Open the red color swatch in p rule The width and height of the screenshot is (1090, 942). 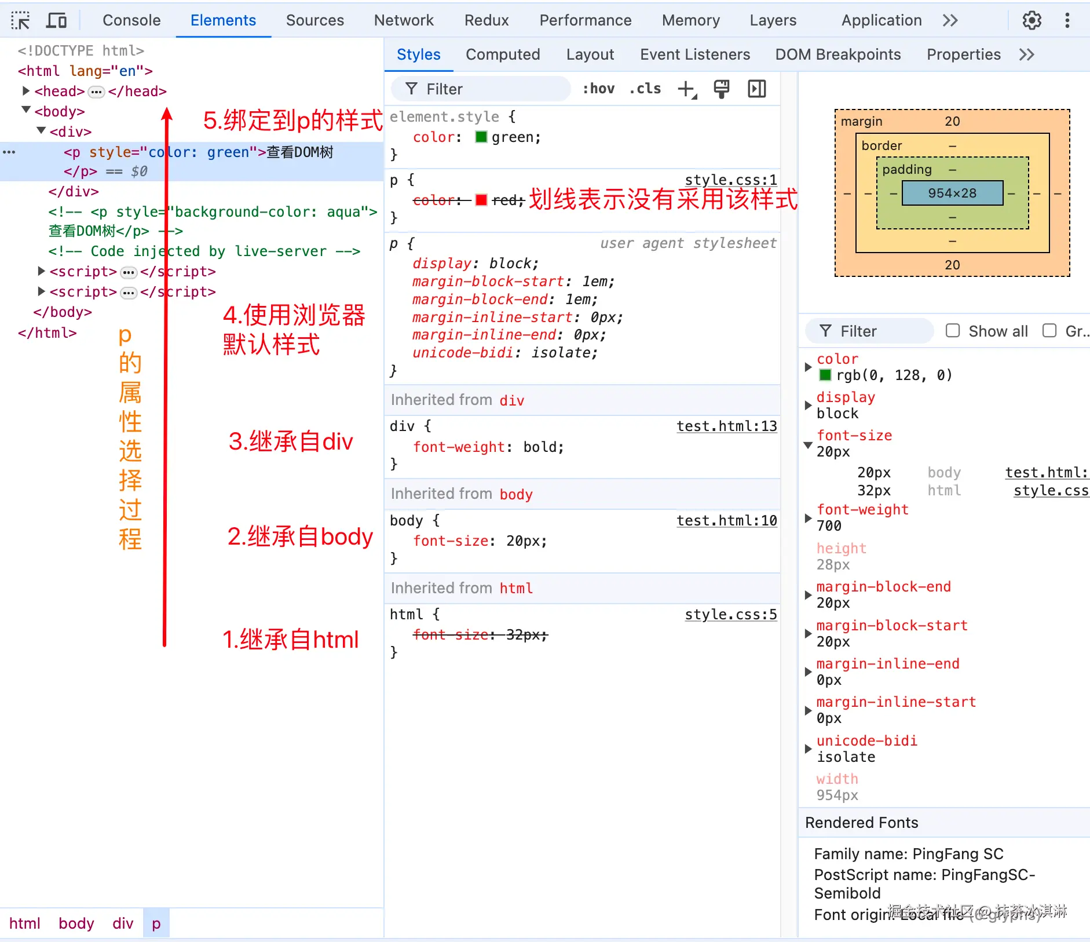click(x=481, y=200)
